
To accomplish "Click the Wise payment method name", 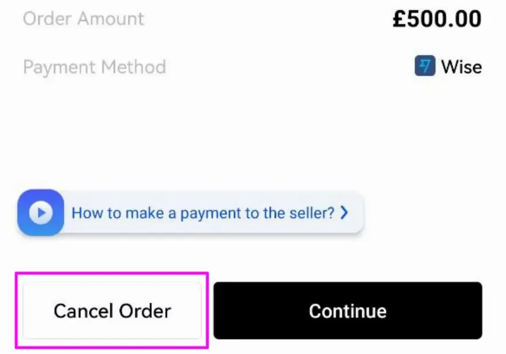I will (x=462, y=67).
